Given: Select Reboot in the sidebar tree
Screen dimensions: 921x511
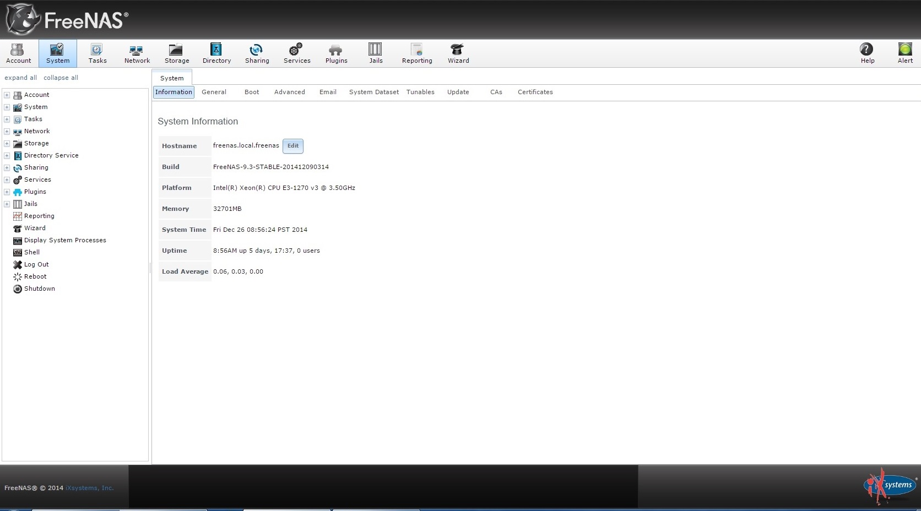Looking at the screenshot, I should click(x=35, y=276).
